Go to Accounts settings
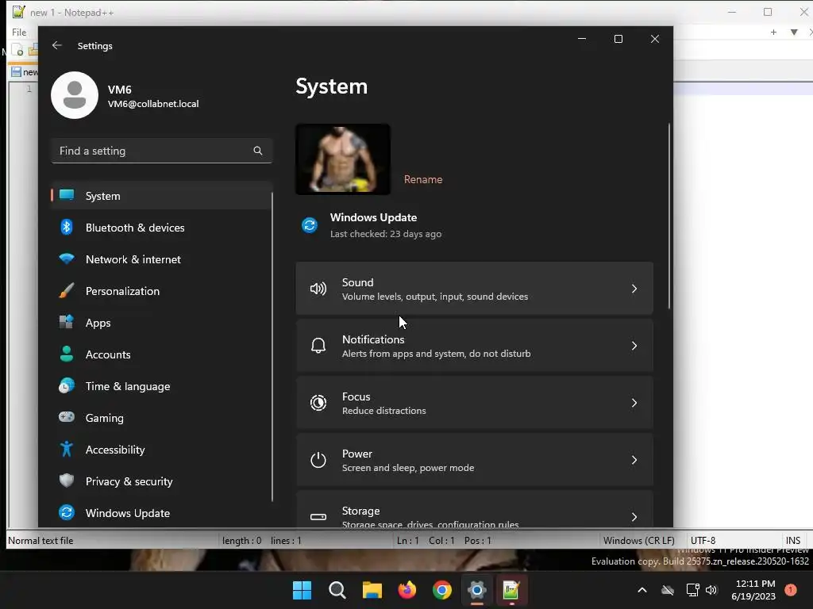The height and width of the screenshot is (609, 813). 160,354
